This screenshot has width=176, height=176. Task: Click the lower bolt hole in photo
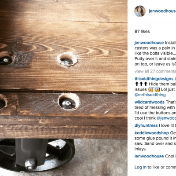[x=69, y=102]
